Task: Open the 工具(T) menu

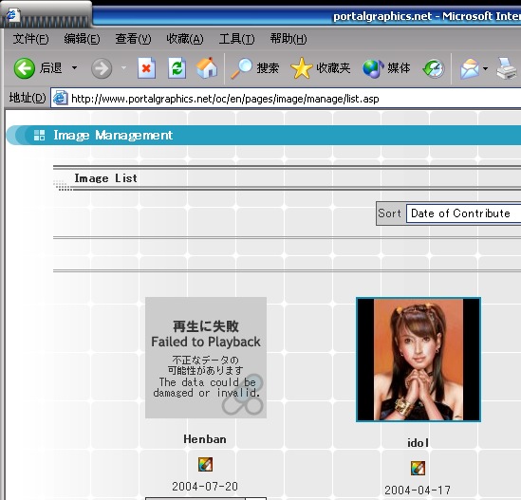Action: (236, 39)
